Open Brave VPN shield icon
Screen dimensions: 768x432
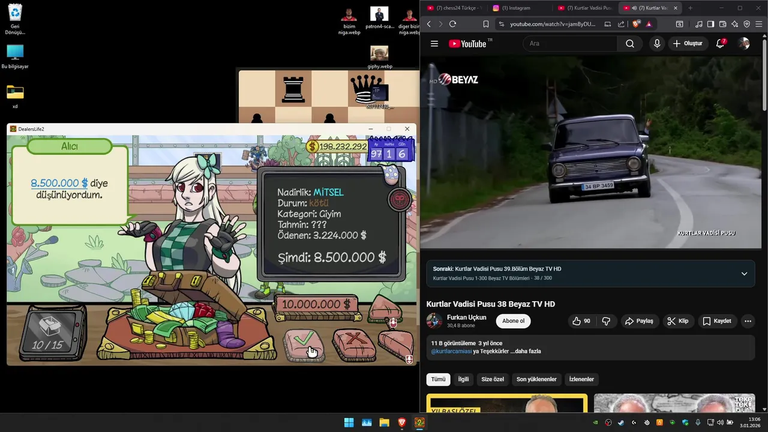pos(746,24)
